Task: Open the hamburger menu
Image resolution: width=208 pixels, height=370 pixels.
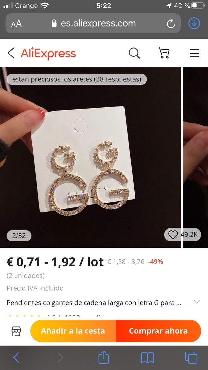Action: point(194,53)
